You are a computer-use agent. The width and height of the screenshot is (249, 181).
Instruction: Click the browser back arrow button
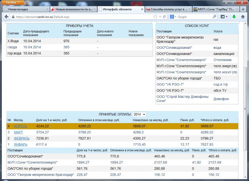click(x=6, y=17)
